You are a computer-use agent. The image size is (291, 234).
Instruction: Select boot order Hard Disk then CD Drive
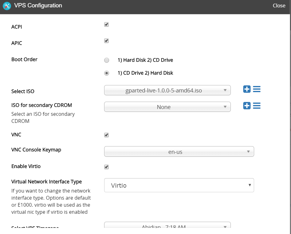pyautogui.click(x=107, y=60)
